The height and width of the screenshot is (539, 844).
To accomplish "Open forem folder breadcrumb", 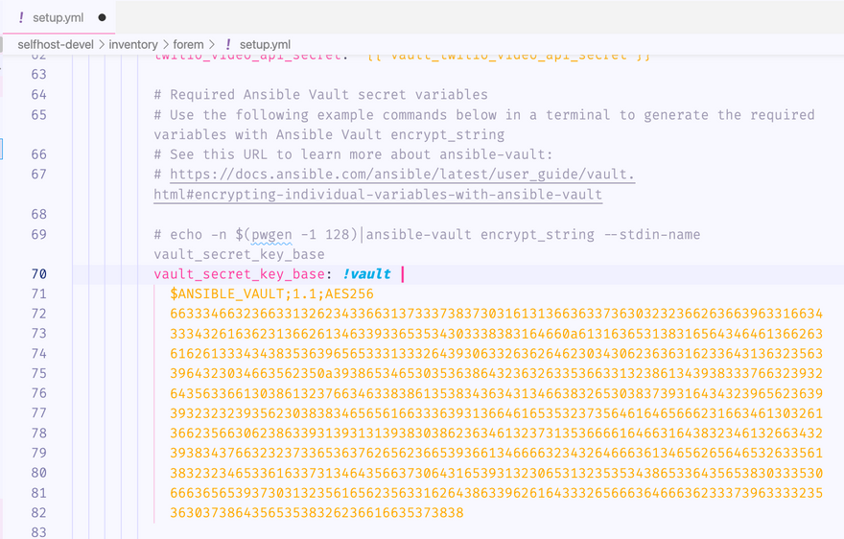I will coord(188,44).
